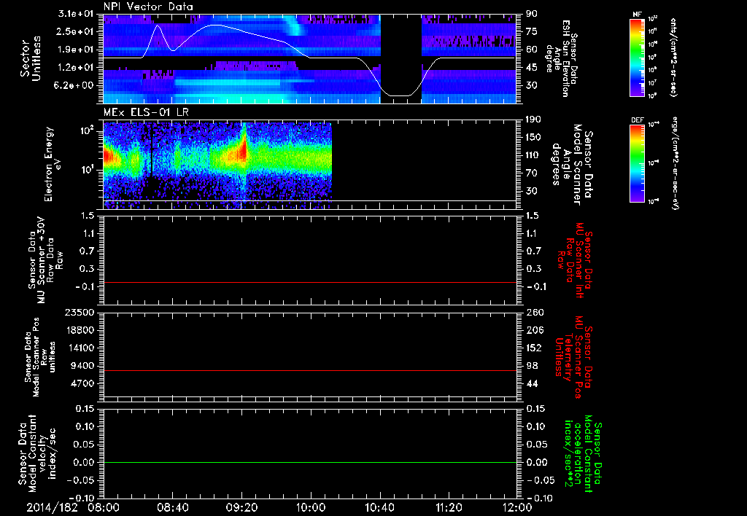Click the 2.5e+01 sector tick label

(x=76, y=31)
